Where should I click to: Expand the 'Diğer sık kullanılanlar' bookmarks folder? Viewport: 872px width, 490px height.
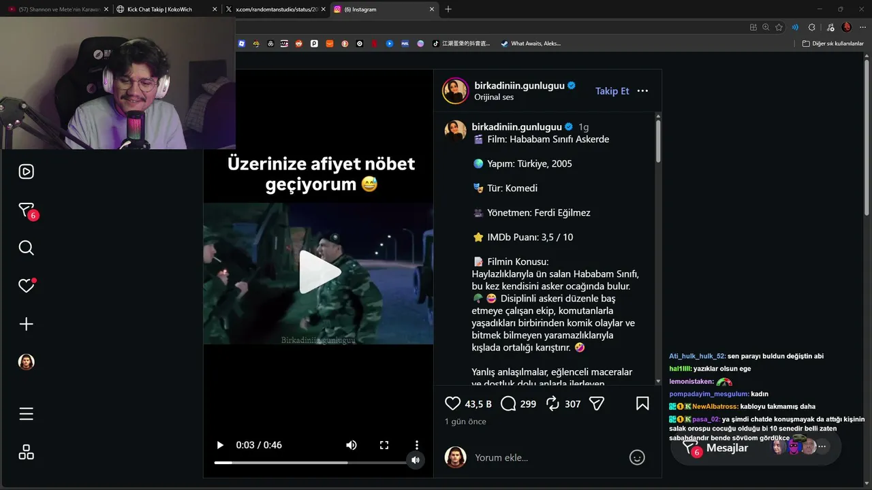pos(832,44)
